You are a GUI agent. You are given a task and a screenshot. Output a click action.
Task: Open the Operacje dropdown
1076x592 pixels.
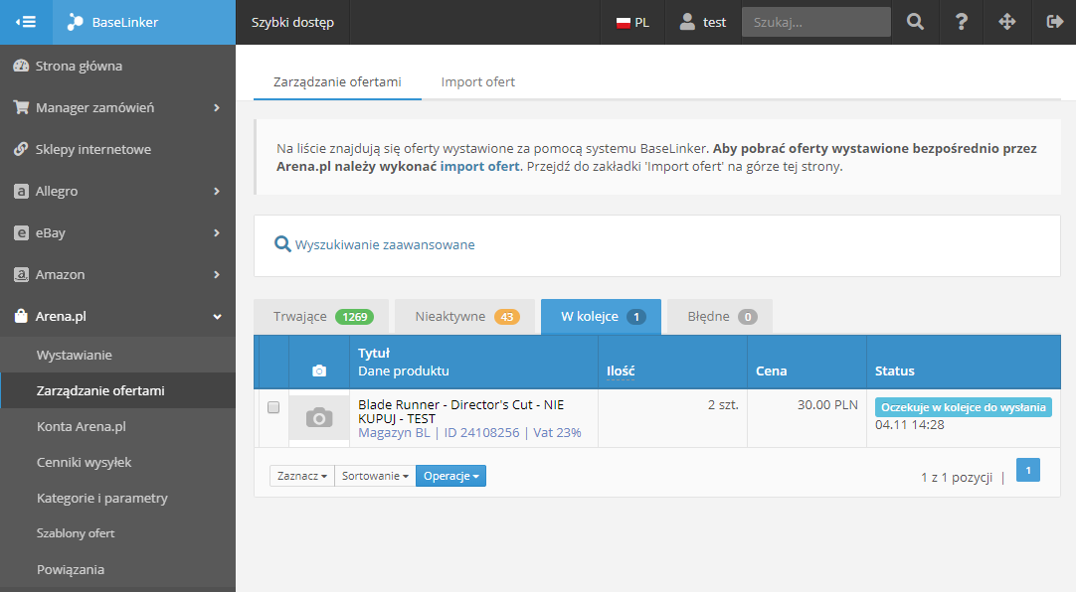pos(450,476)
